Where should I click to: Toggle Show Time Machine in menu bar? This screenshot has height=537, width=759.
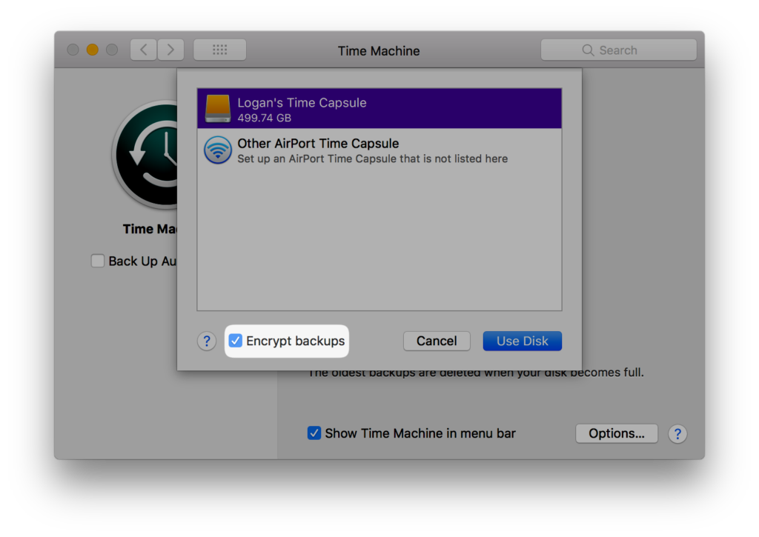[x=314, y=433]
